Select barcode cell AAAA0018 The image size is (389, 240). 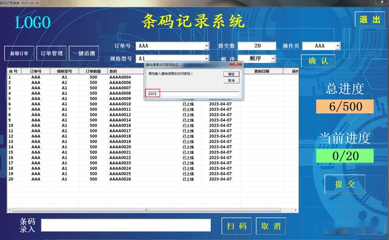120,136
